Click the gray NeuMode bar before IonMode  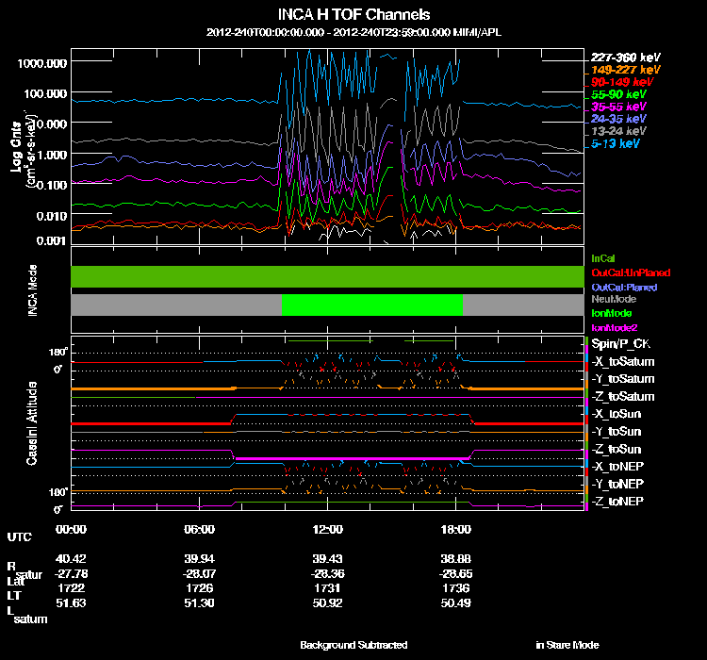coord(176,305)
